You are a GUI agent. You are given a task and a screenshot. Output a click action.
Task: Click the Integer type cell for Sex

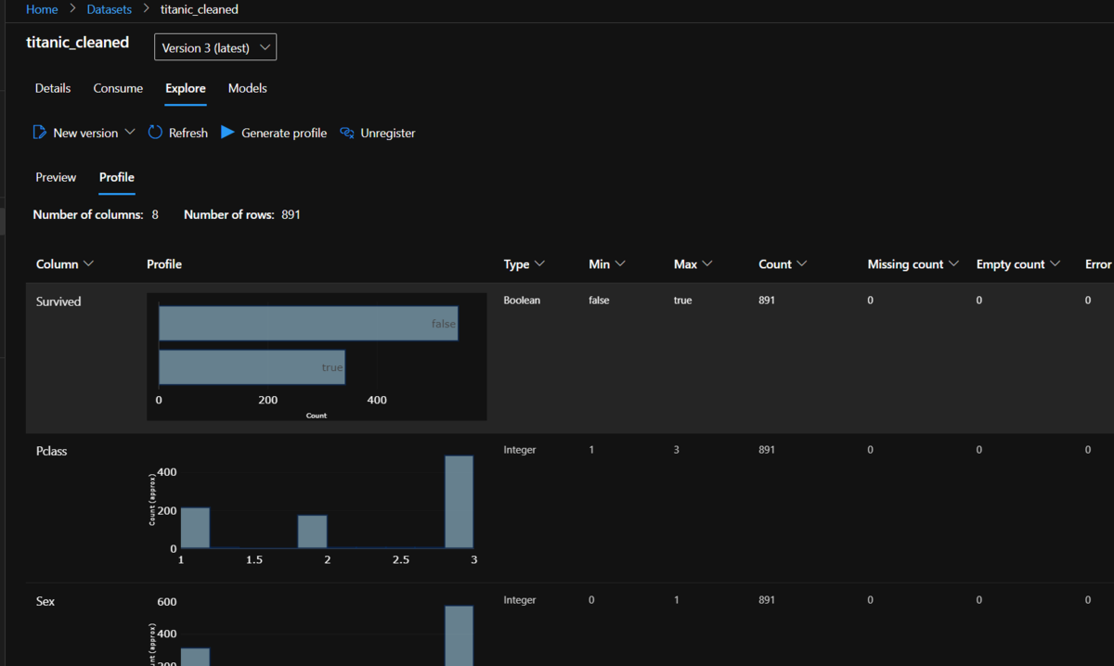(x=520, y=600)
